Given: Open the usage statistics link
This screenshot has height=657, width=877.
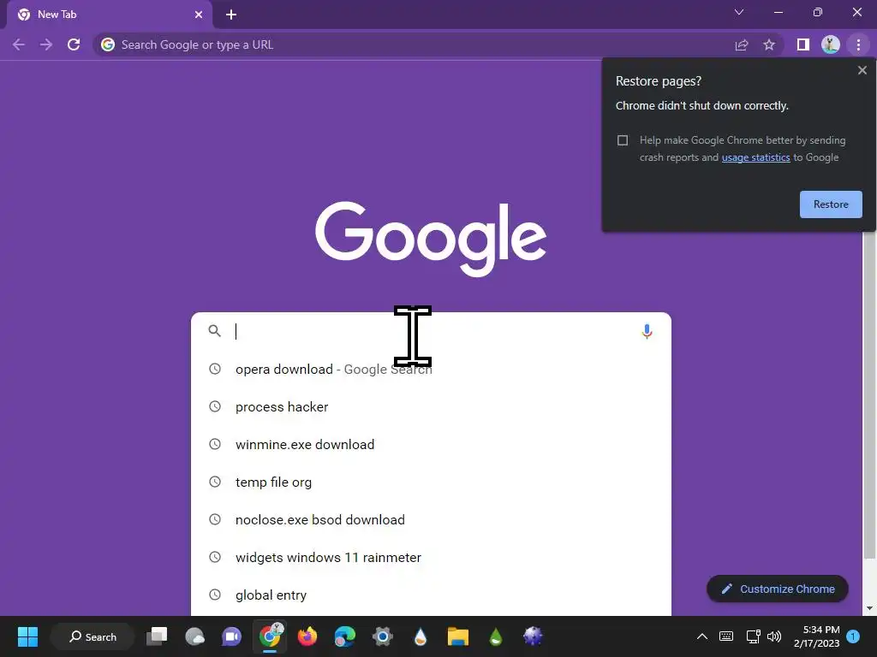Looking at the screenshot, I should coord(755,157).
